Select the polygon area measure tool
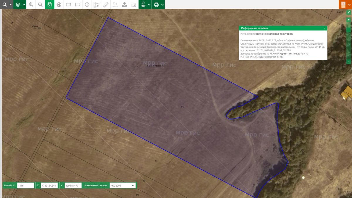352x198 pixels. pyautogui.click(x=115, y=4)
